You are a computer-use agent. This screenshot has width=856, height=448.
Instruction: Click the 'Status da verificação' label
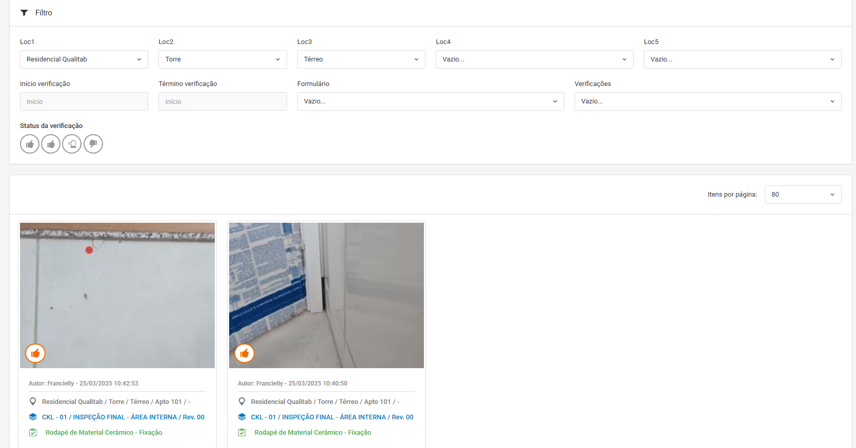[x=51, y=126]
